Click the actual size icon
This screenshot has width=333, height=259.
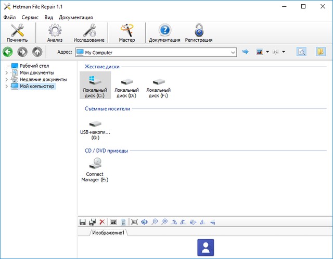134,222
